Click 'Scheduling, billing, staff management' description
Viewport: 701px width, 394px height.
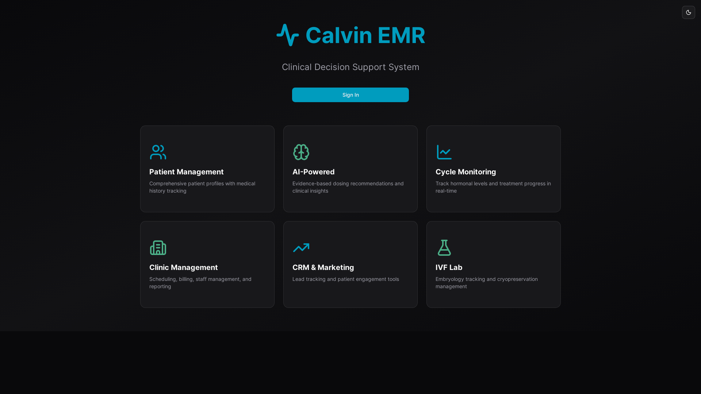pyautogui.click(x=200, y=283)
